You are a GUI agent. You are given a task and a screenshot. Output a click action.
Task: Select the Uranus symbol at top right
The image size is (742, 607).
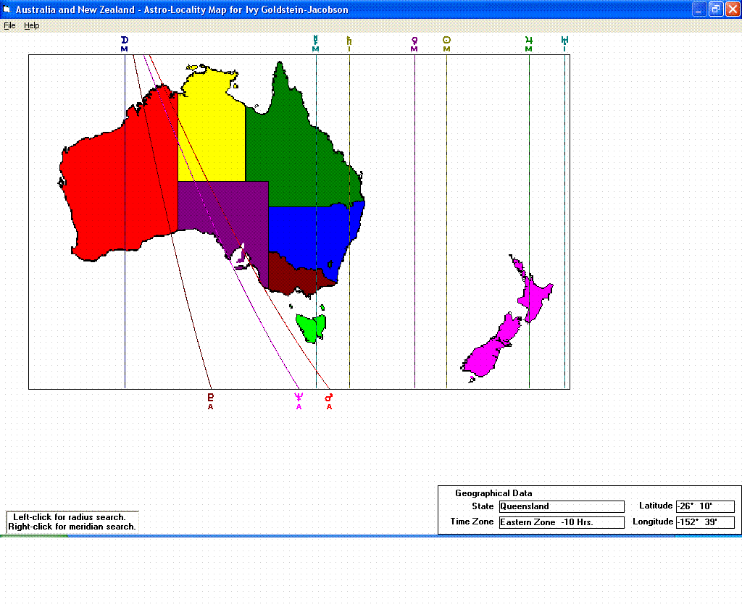(x=564, y=40)
